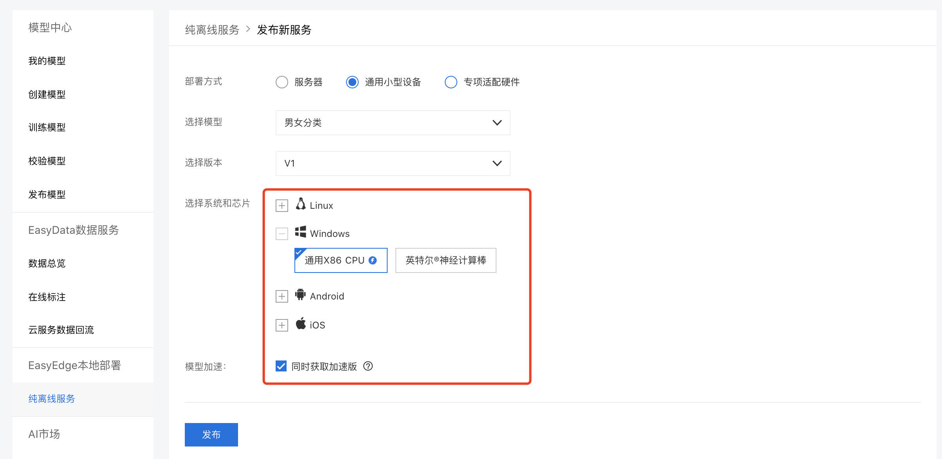942x459 pixels.
Task: Click the EasyData数据服务 sidebar heading
Action: click(74, 230)
